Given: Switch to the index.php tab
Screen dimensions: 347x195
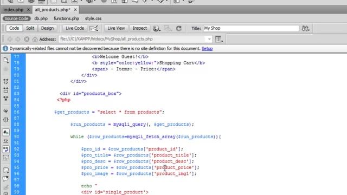Looking at the screenshot, I should [x=14, y=10].
